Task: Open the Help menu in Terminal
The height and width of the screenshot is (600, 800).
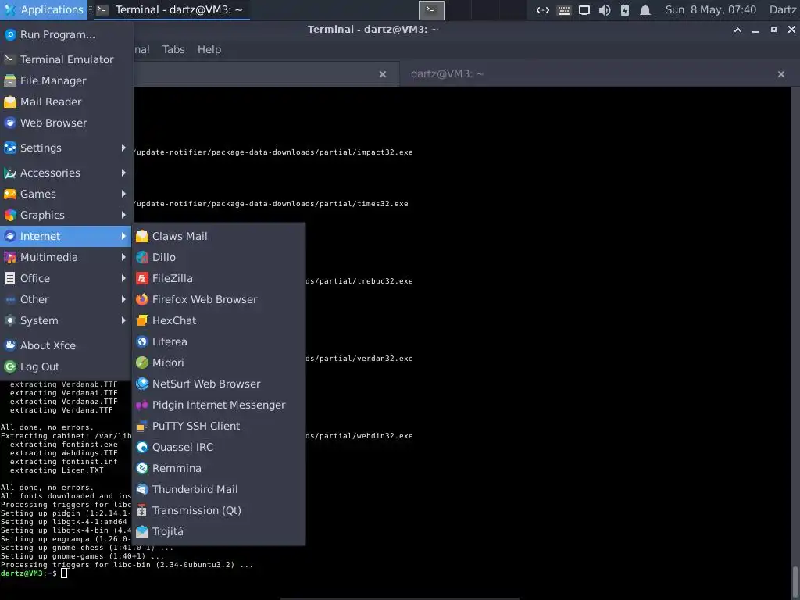Action: (209, 49)
